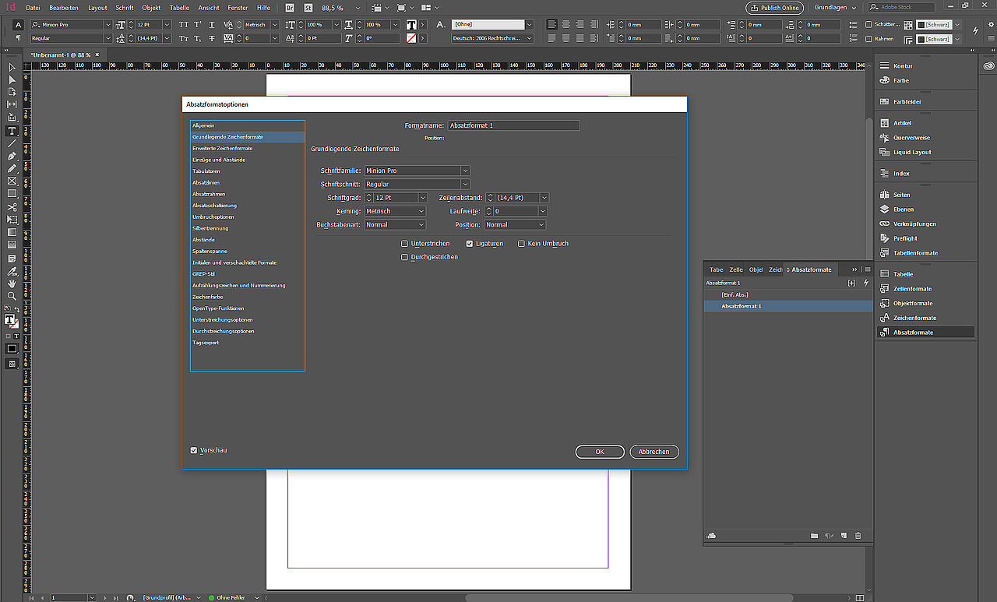Select the Zoom tool magnifier
997x602 pixels.
point(12,297)
